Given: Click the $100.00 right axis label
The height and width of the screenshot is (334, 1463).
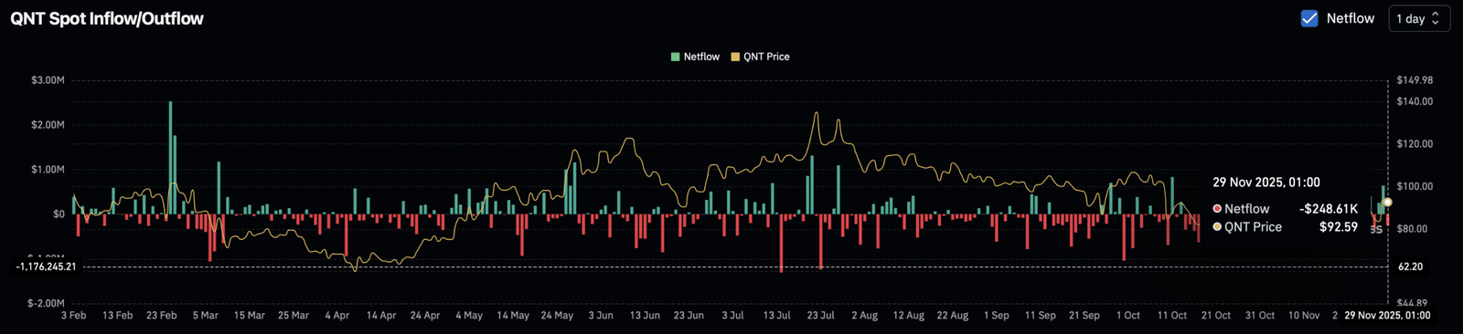Looking at the screenshot, I should pos(1415,186).
